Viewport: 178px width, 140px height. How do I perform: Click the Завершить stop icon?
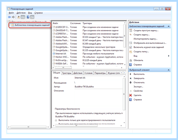tap(131, 78)
